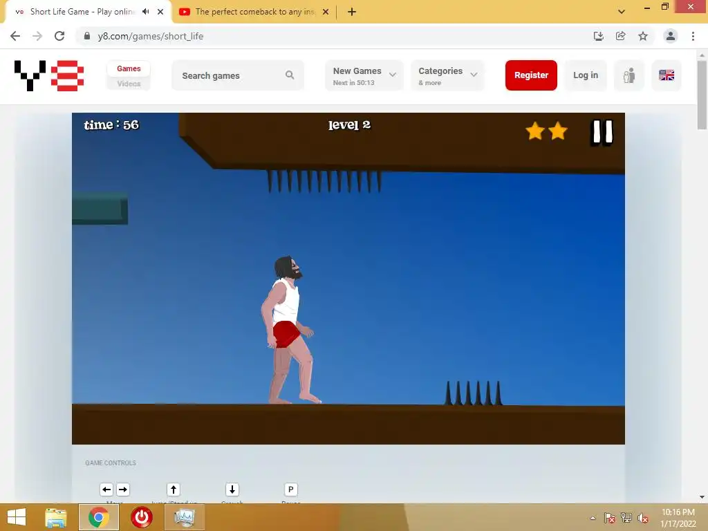Open the Chrome profile avatar
Image resolution: width=708 pixels, height=531 pixels.
[671, 36]
